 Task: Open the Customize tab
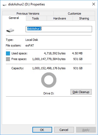[74, 14]
